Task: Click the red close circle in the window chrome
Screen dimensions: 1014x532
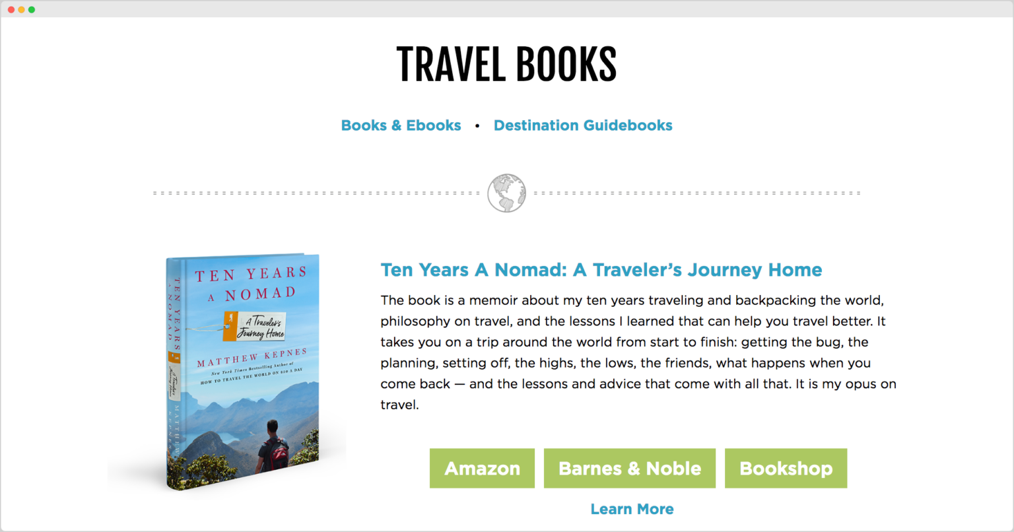Action: (x=11, y=9)
